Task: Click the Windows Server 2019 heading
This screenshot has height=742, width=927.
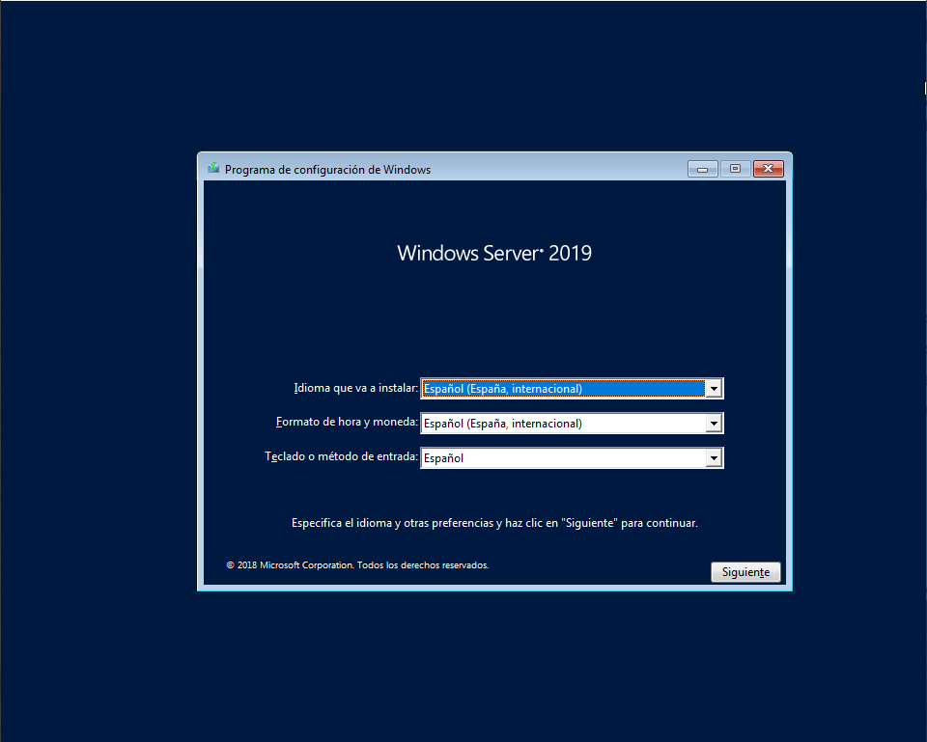Action: 494,253
